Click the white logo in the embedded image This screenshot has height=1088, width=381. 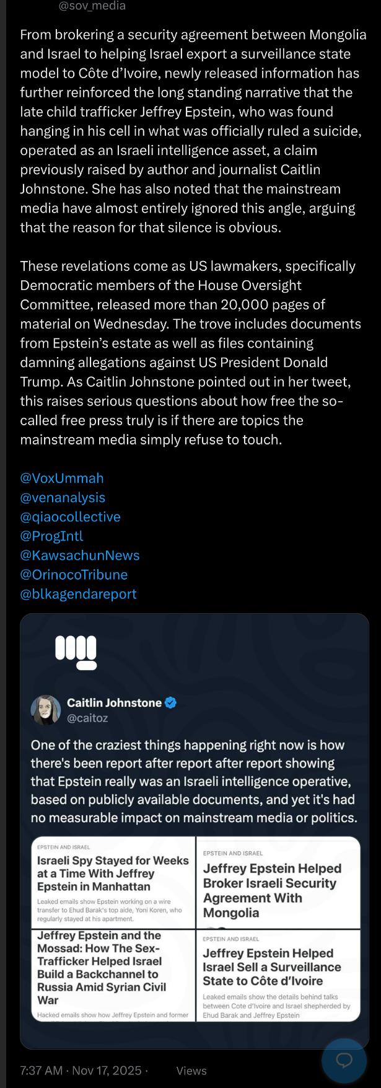tap(76, 652)
